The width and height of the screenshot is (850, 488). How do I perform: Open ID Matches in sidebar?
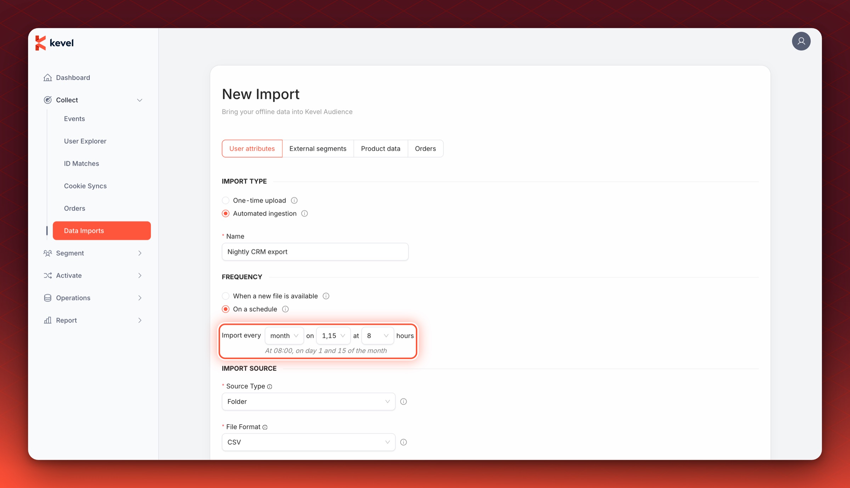[81, 164]
